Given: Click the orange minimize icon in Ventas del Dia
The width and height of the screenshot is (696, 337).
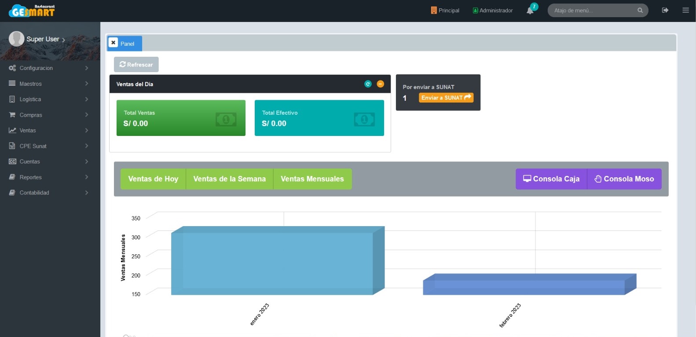Looking at the screenshot, I should [381, 84].
